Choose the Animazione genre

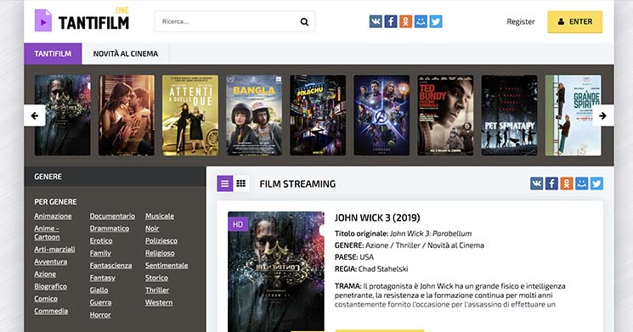click(x=53, y=217)
